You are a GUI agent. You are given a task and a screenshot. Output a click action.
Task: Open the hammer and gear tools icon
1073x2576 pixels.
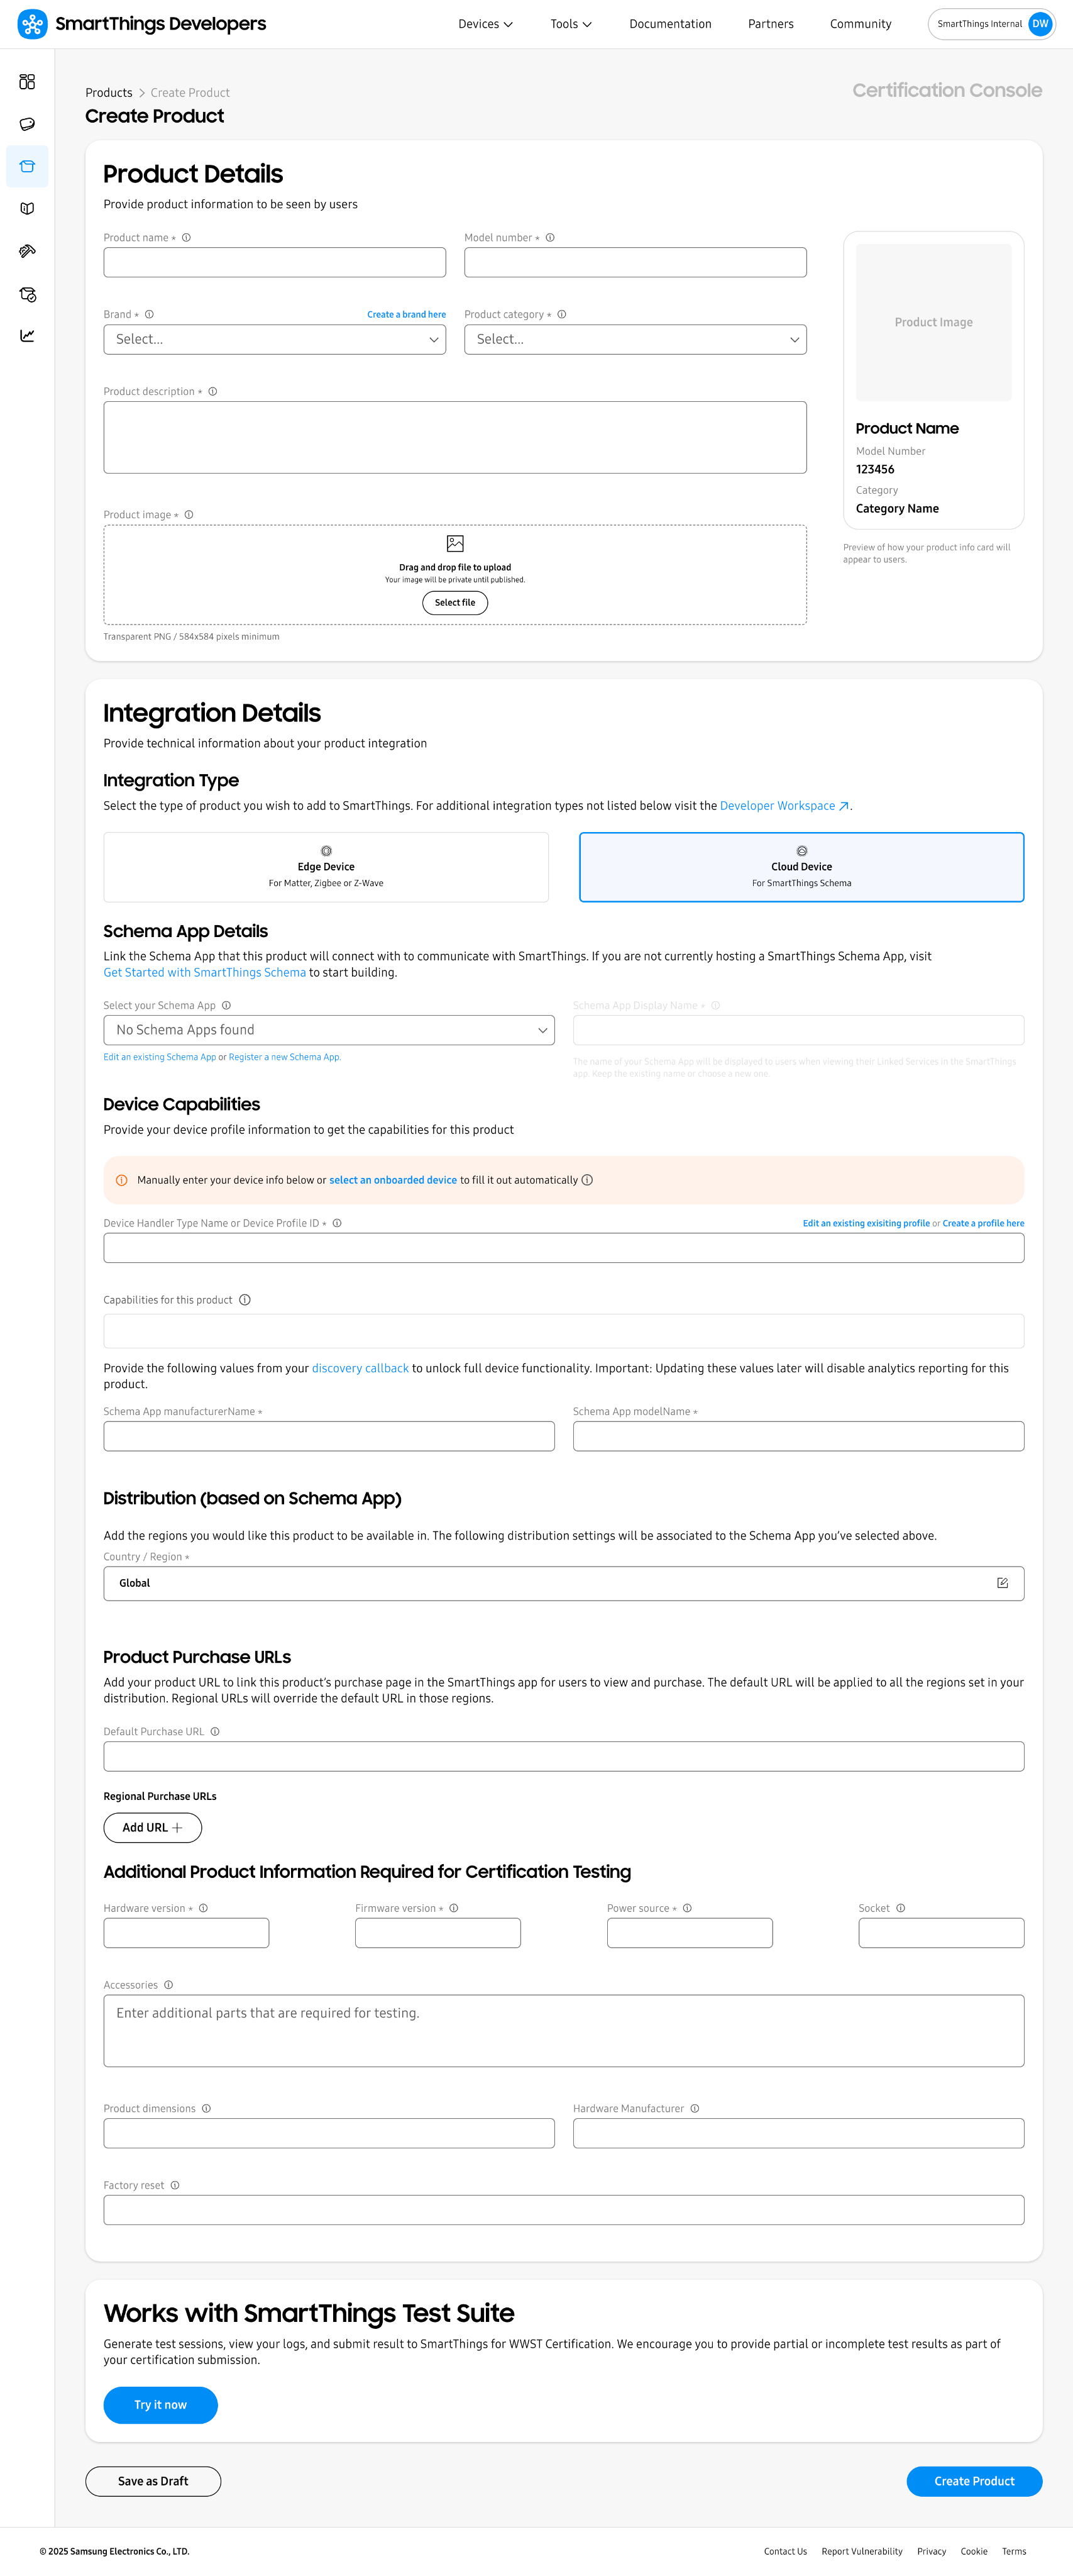point(27,251)
